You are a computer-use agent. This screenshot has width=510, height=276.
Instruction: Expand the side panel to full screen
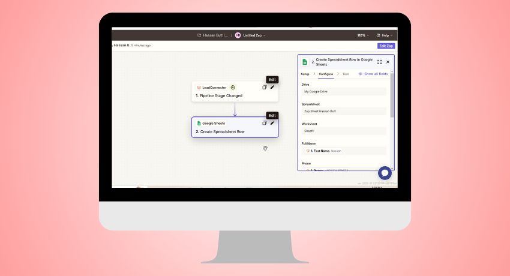coord(379,62)
